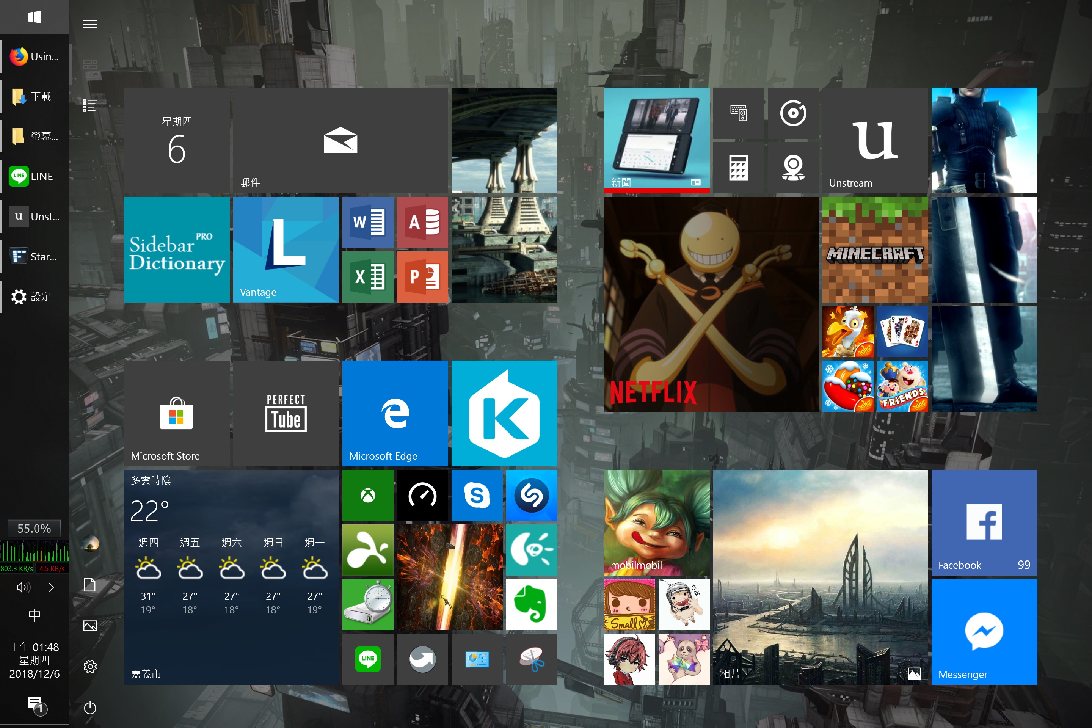Viewport: 1092px width, 728px height.
Task: Switch to 設定 taskbar item
Action: coord(35,297)
